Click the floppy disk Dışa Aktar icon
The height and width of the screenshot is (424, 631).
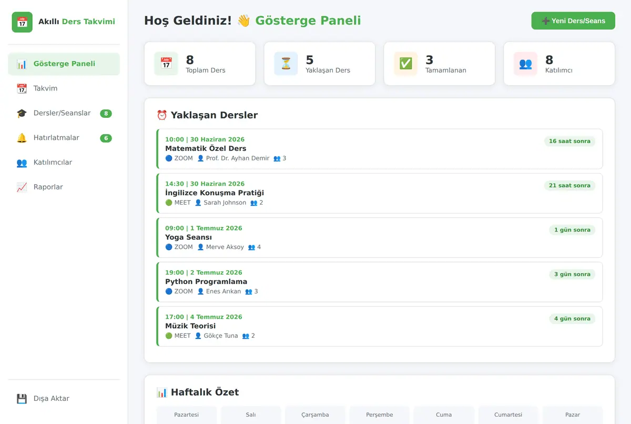point(22,399)
